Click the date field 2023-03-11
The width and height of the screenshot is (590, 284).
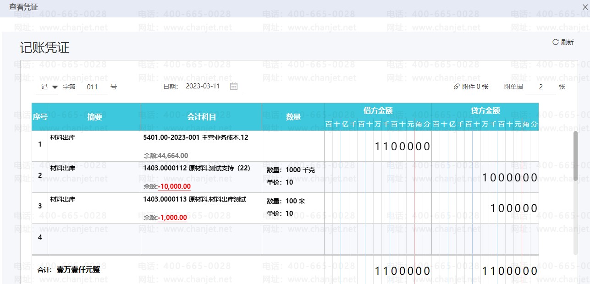(203, 86)
